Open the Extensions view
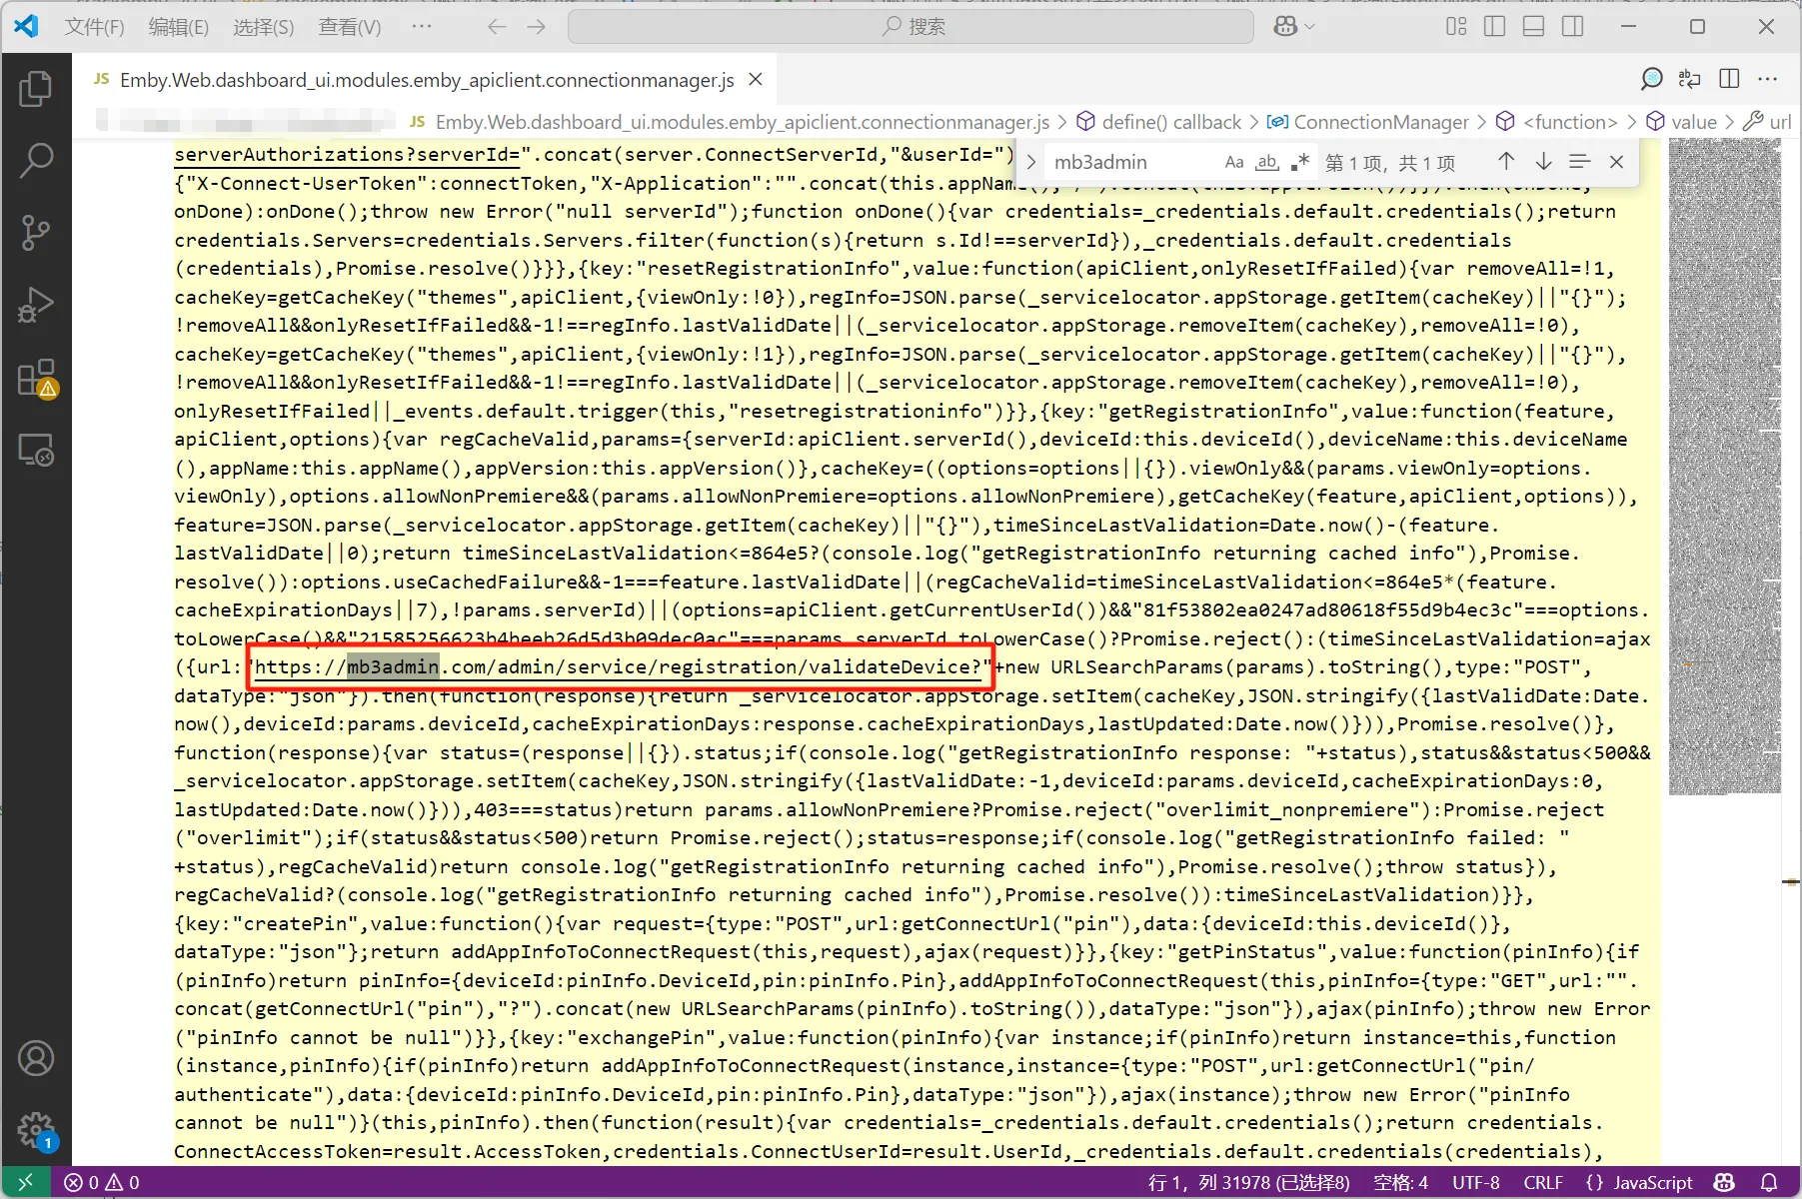Viewport: 1802px width, 1199px height. click(36, 377)
